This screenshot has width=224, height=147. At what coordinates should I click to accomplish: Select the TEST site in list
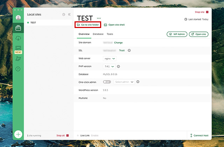click(49, 22)
